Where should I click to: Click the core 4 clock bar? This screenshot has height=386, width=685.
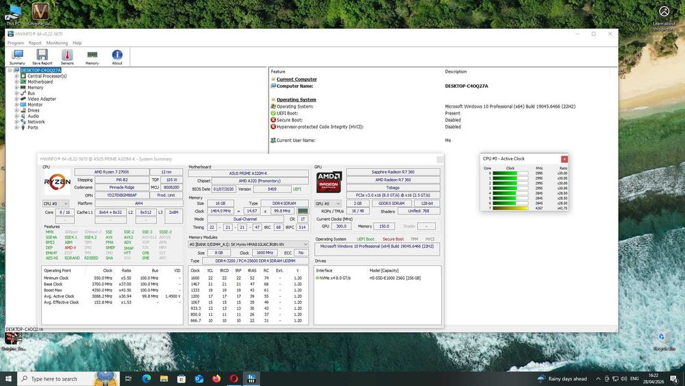510,193
